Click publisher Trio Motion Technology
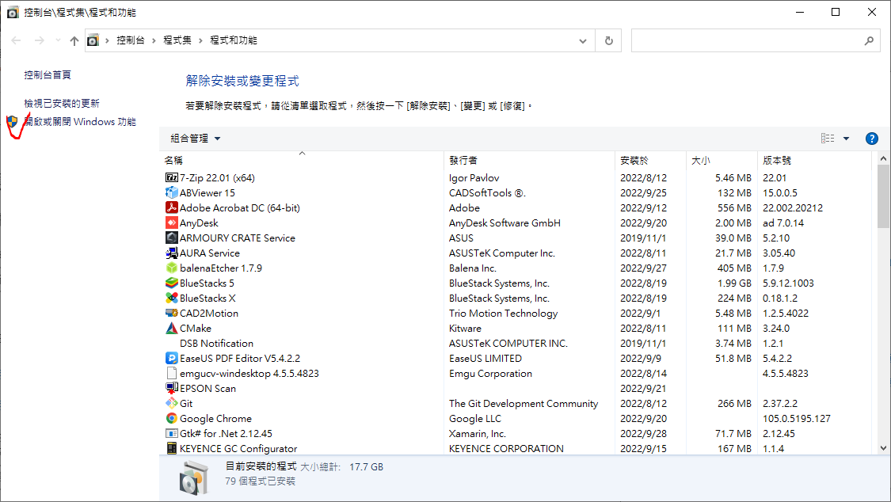The height and width of the screenshot is (502, 891). point(504,313)
